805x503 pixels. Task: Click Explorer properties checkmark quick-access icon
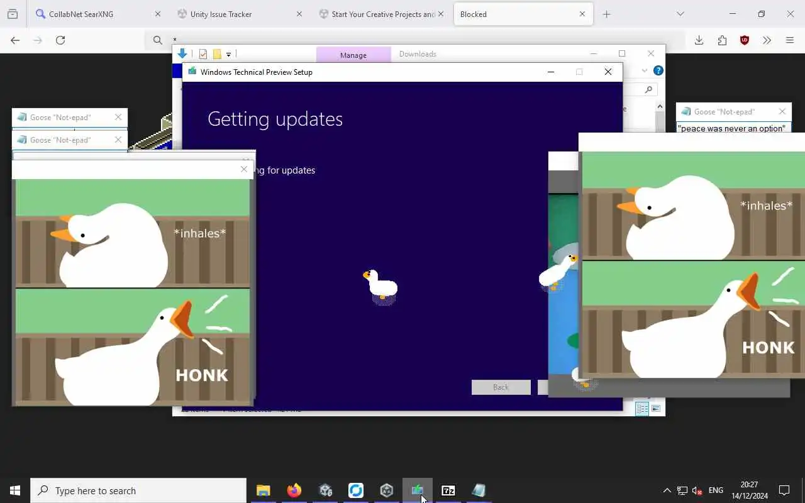click(203, 54)
